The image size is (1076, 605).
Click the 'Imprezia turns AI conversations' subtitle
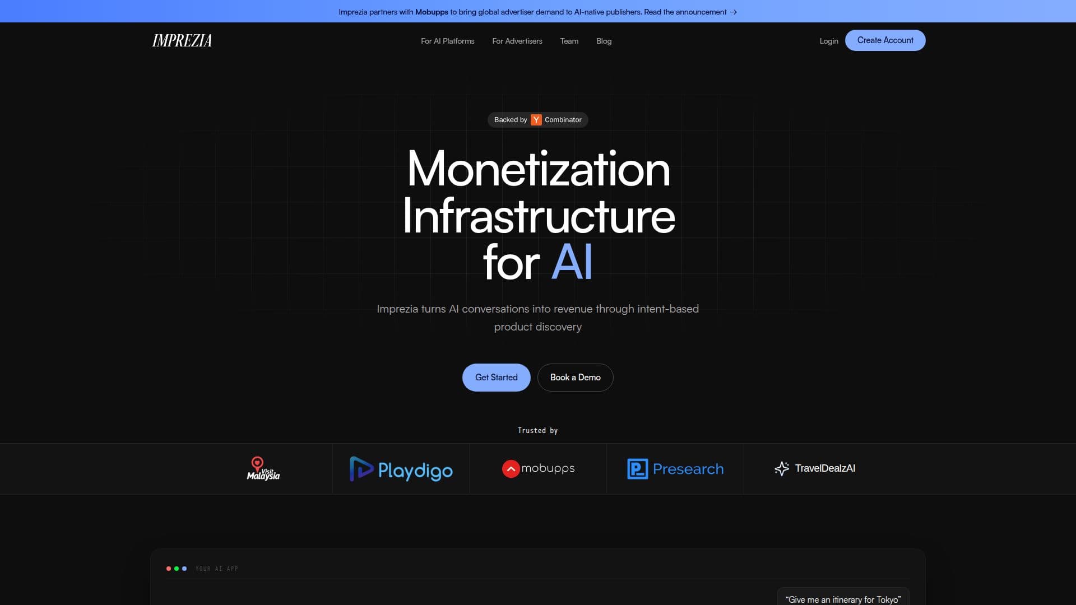point(537,318)
